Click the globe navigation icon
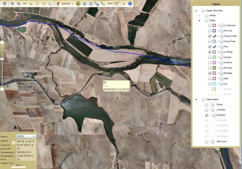 (78, 3)
